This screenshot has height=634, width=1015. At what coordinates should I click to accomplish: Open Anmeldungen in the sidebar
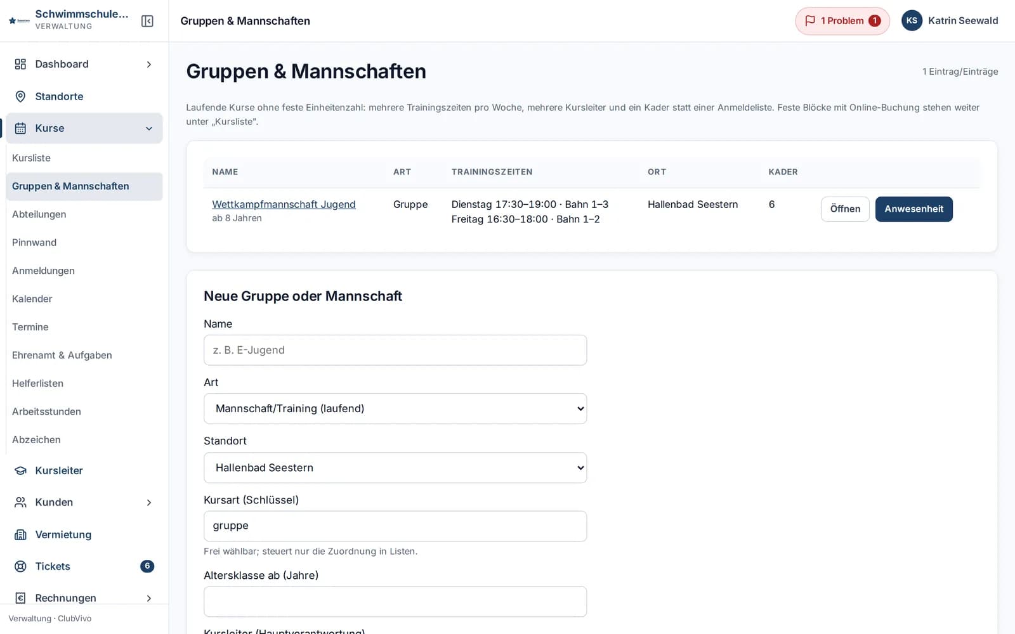(84, 271)
